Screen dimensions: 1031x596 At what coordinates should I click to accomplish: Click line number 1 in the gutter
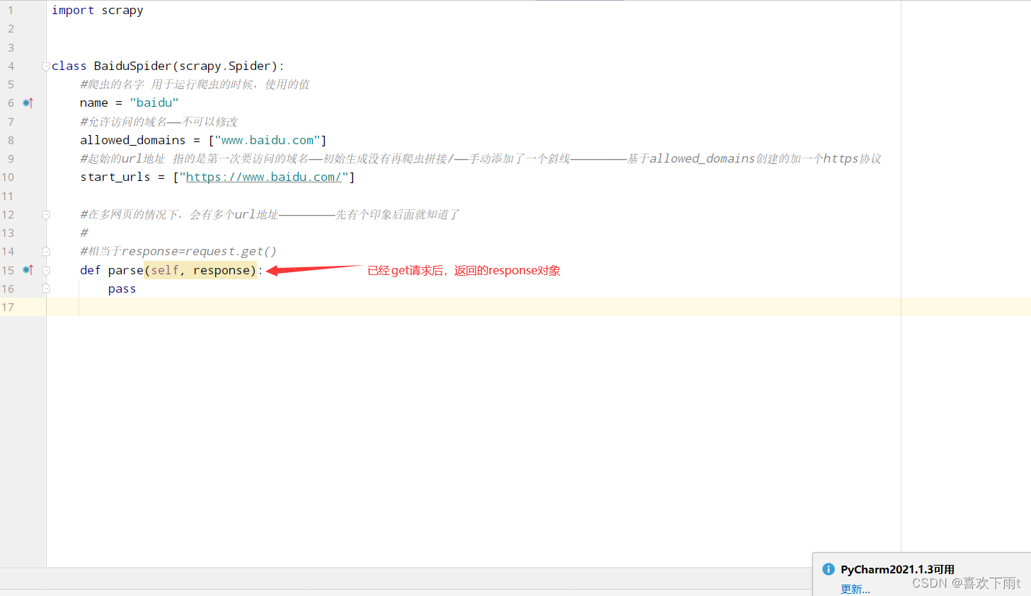[11, 11]
